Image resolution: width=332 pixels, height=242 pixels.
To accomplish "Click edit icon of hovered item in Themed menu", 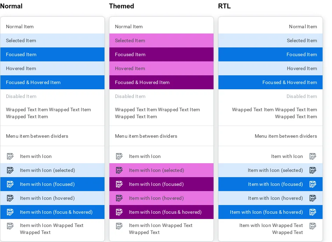I will 119,198.
